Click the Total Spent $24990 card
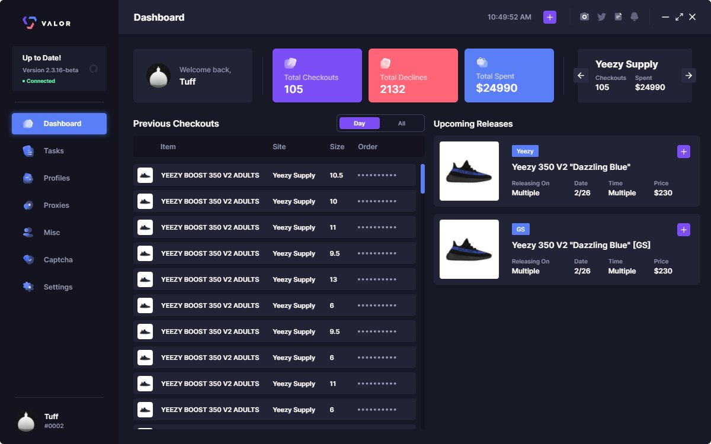 click(509, 76)
